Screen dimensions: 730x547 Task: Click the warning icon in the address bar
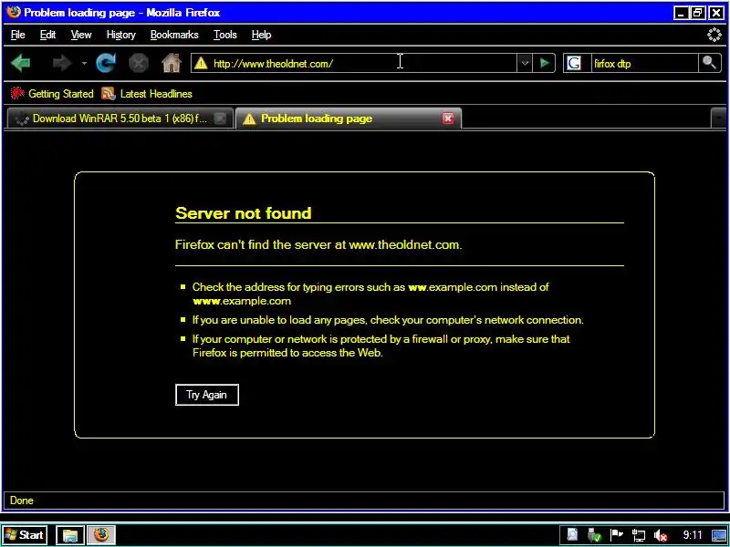pos(201,63)
